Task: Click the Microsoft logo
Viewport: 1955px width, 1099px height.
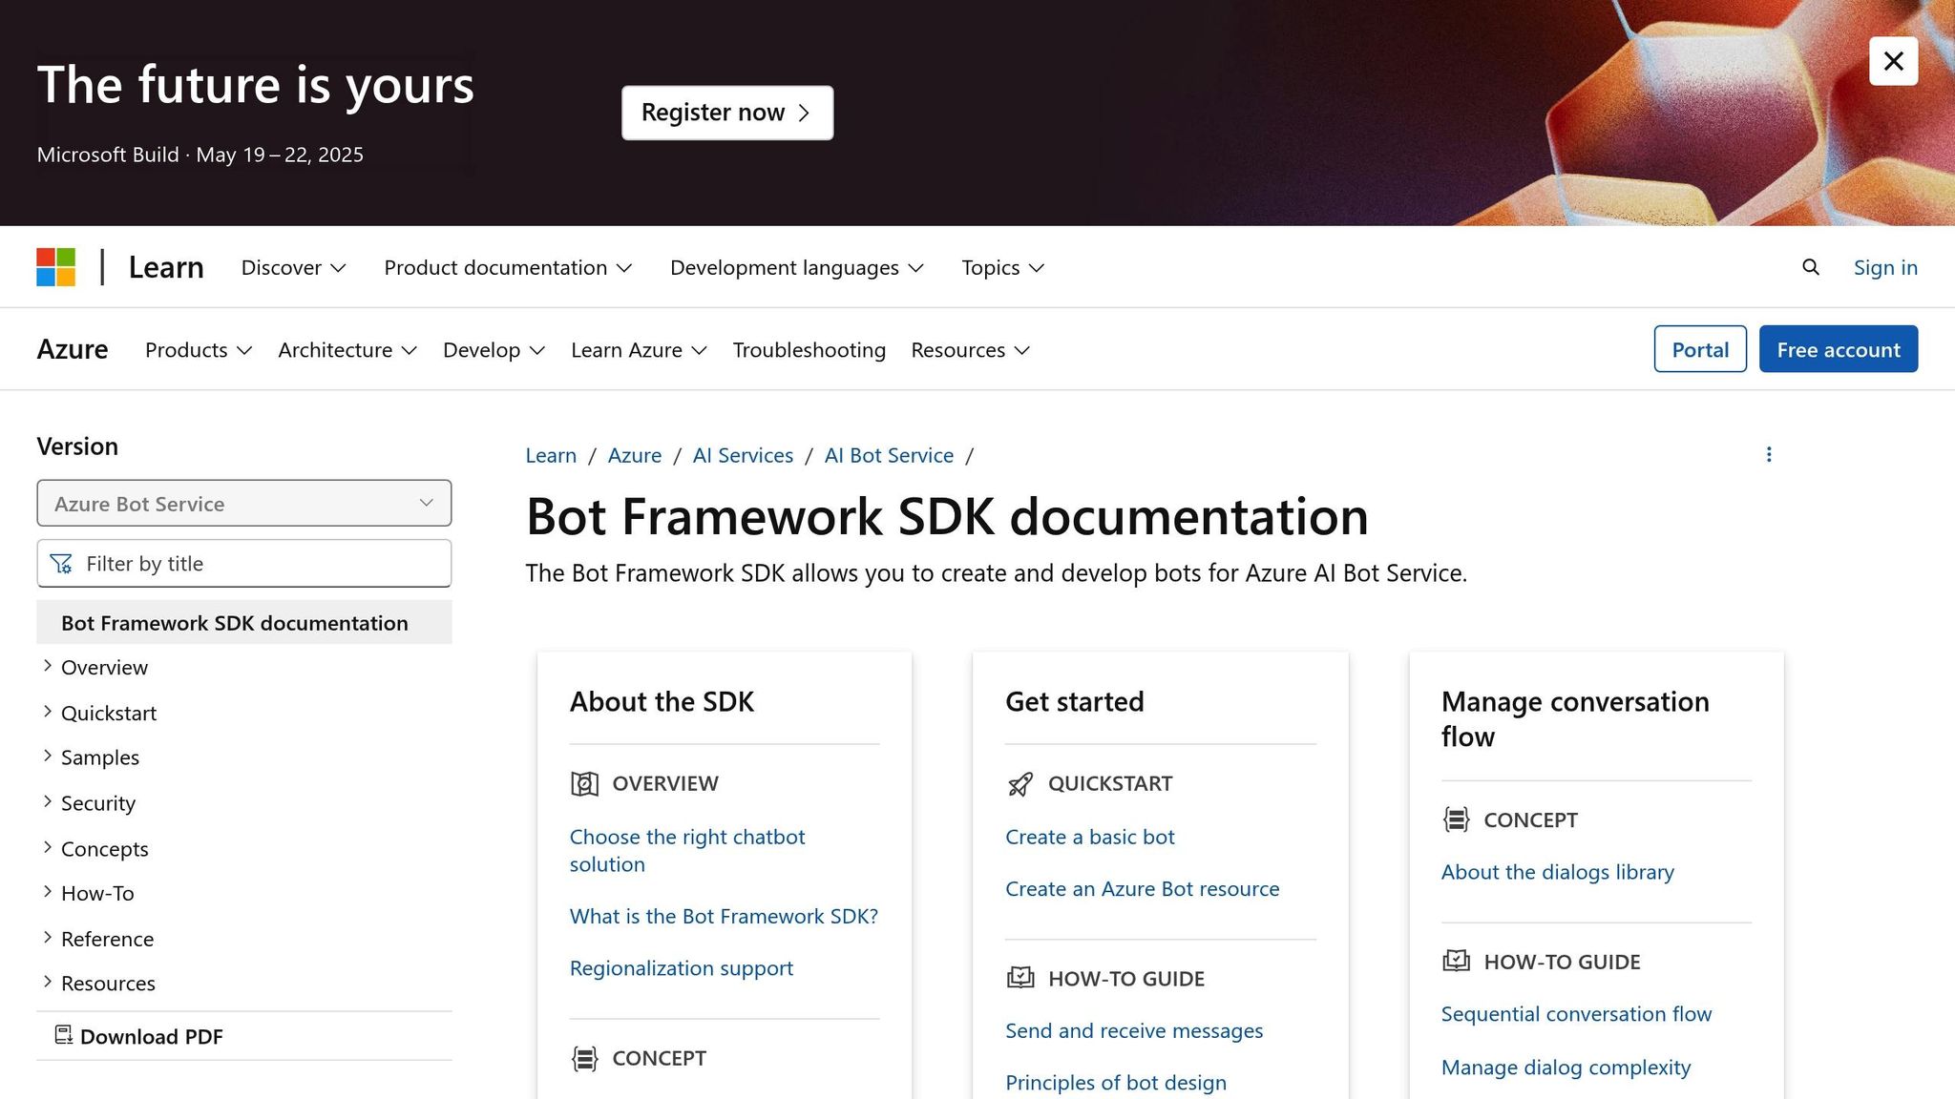Action: pyautogui.click(x=56, y=267)
